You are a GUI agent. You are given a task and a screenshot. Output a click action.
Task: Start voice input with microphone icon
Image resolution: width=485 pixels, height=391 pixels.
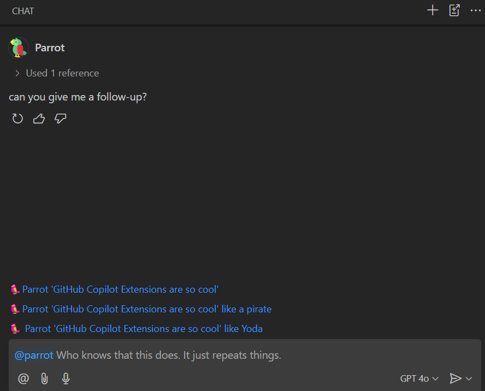click(x=66, y=378)
